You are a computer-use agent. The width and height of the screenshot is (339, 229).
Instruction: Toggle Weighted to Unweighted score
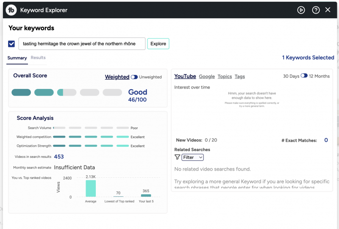[x=134, y=77]
